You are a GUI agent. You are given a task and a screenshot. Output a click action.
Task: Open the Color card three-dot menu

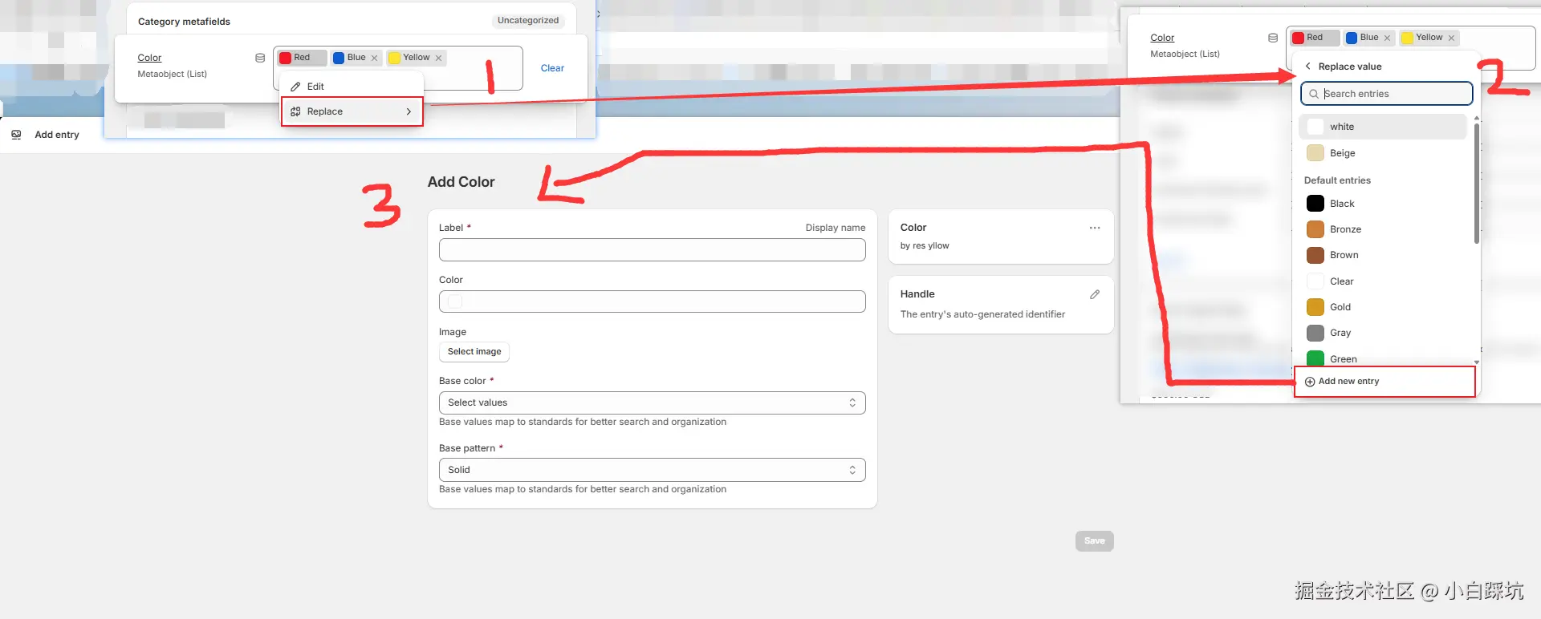click(x=1095, y=229)
